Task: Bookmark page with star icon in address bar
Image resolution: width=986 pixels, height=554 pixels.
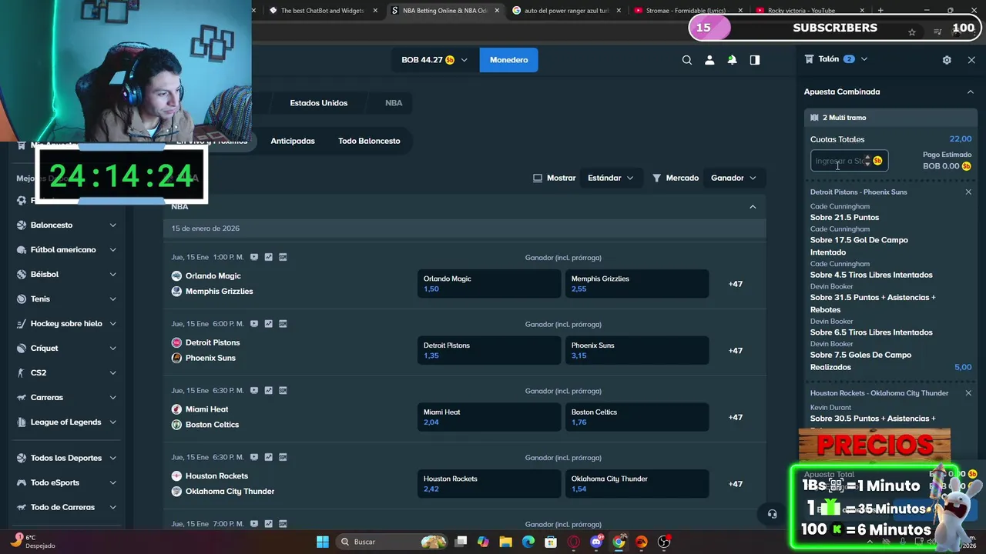Action: pos(912,32)
